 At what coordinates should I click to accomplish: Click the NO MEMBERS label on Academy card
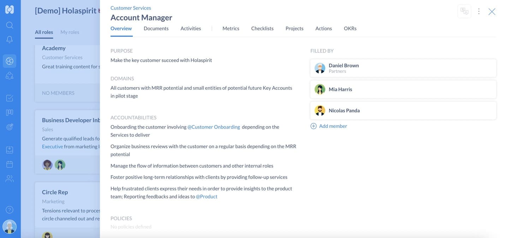tap(58, 93)
